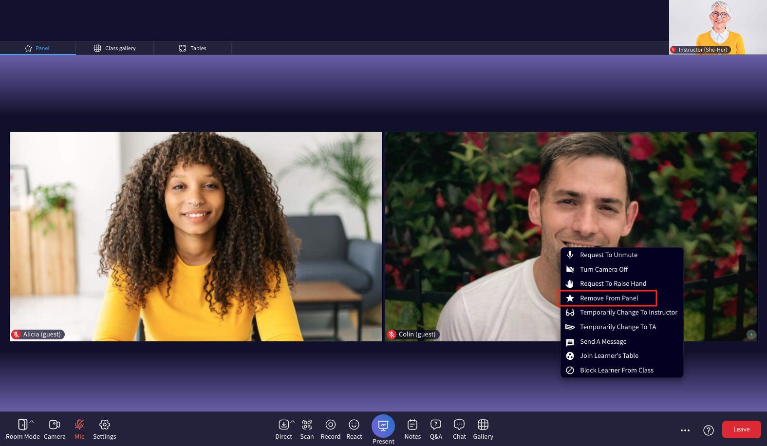
Task: Open the Q&A panel
Action: (x=436, y=429)
